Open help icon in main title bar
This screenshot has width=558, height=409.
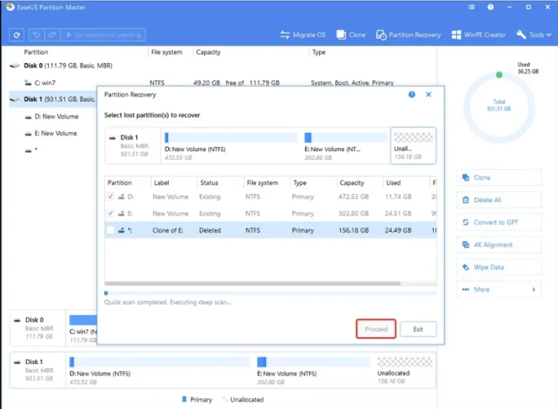pos(490,7)
